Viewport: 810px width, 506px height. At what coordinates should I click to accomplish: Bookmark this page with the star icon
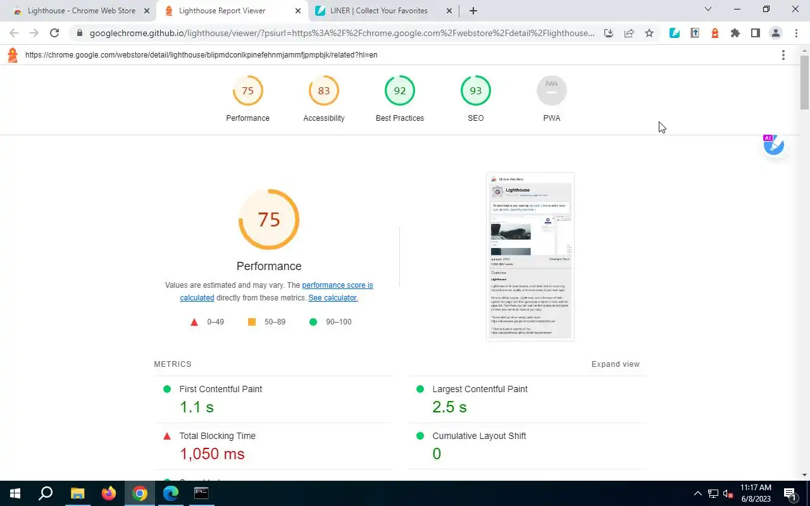(649, 33)
